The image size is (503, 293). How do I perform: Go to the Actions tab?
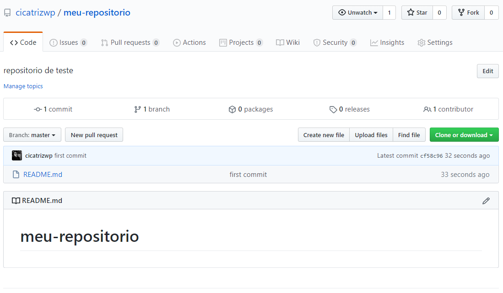coord(189,43)
